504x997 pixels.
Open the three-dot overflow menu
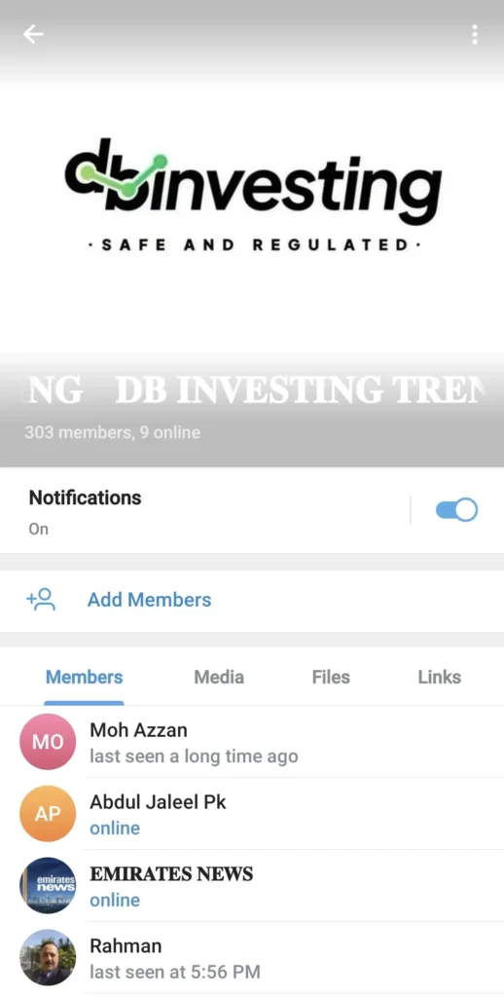[x=475, y=34]
